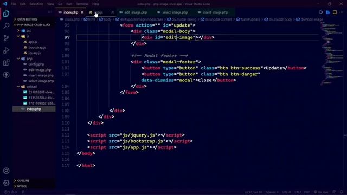The height and width of the screenshot is (195, 347).
Task: Click the Ln 97 cursor position indicator
Action: 253,192
